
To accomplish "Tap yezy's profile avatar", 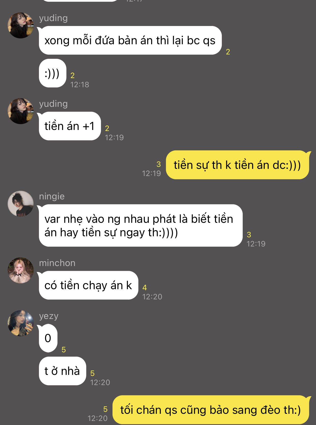I will pyautogui.click(x=21, y=323).
